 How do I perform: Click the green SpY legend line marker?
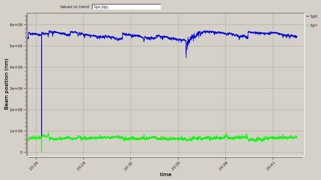(x=307, y=26)
